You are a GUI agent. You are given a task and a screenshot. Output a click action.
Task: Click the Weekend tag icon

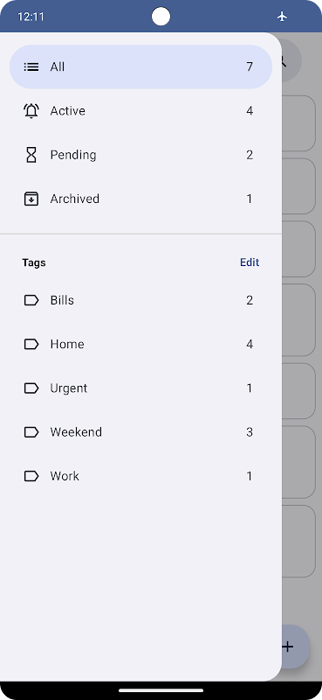[x=31, y=432]
